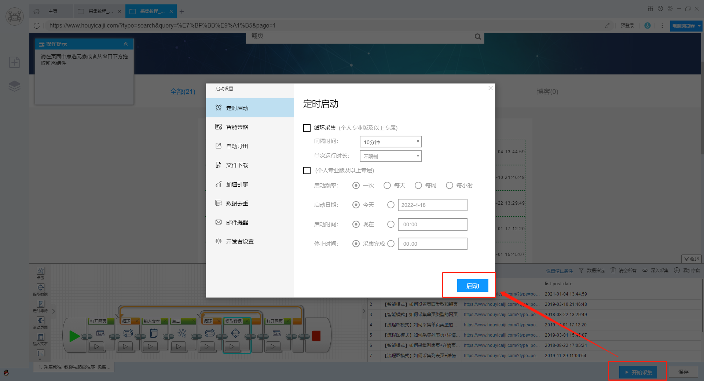
Task: Open the 数据去重 settings section
Action: coord(250,203)
